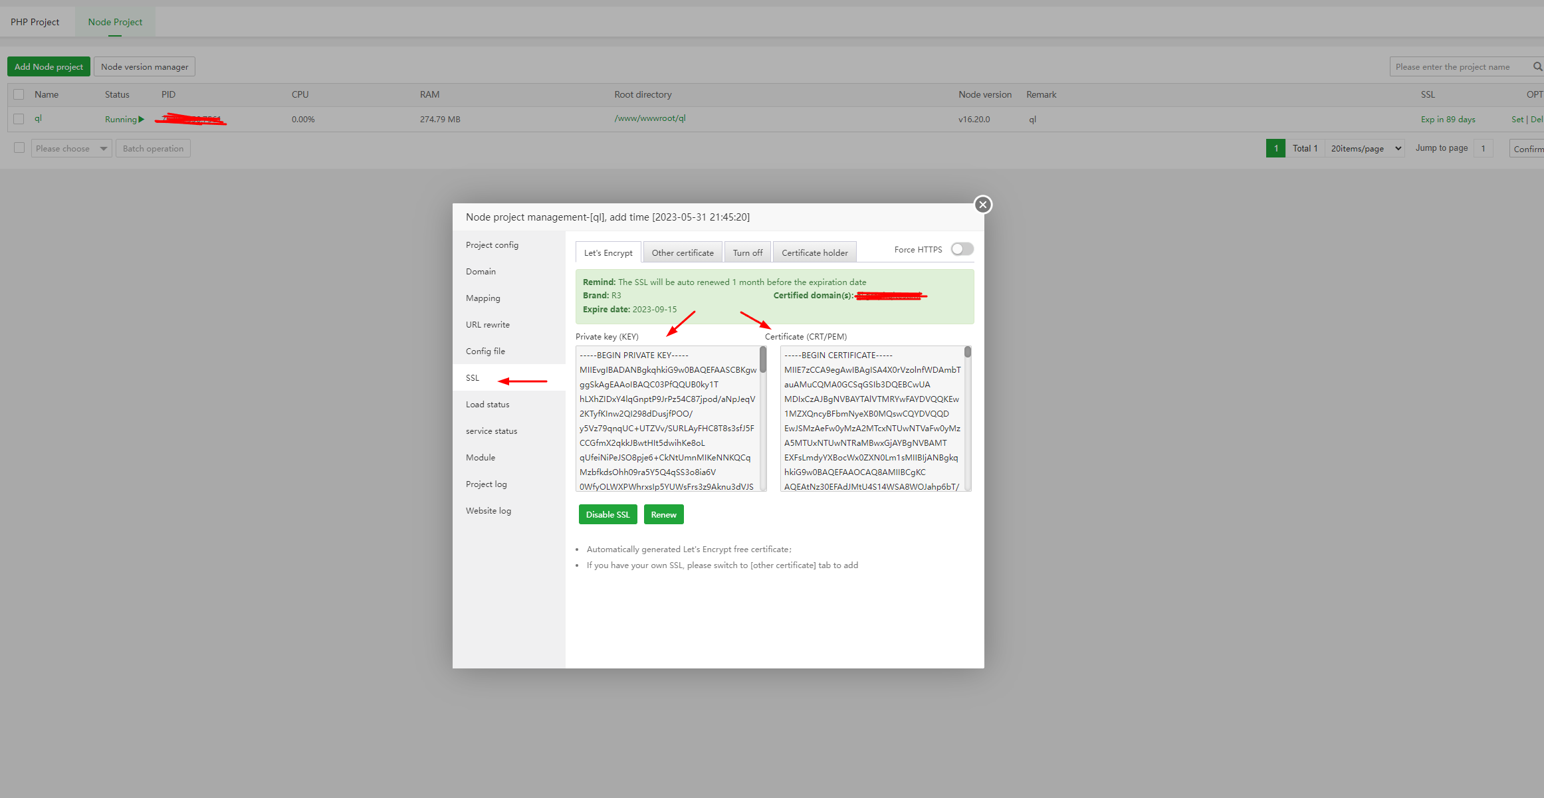The height and width of the screenshot is (798, 1544).
Task: Close the Node project management dialog
Action: [x=982, y=205]
